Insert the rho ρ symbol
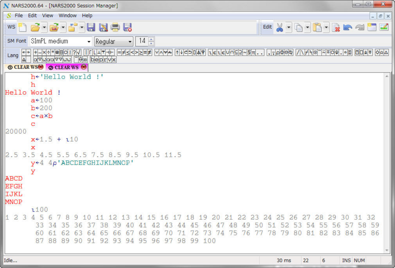Viewport: 395px width, 268px height. [x=278, y=52]
